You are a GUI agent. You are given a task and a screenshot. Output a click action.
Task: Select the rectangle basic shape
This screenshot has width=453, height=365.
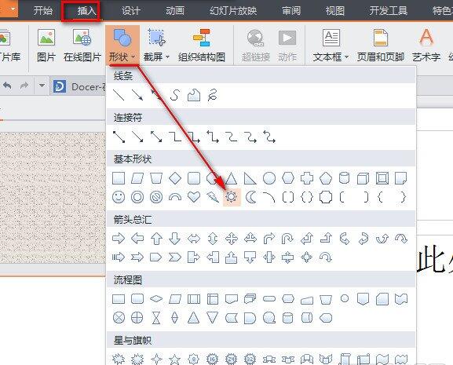pyautogui.click(x=119, y=178)
